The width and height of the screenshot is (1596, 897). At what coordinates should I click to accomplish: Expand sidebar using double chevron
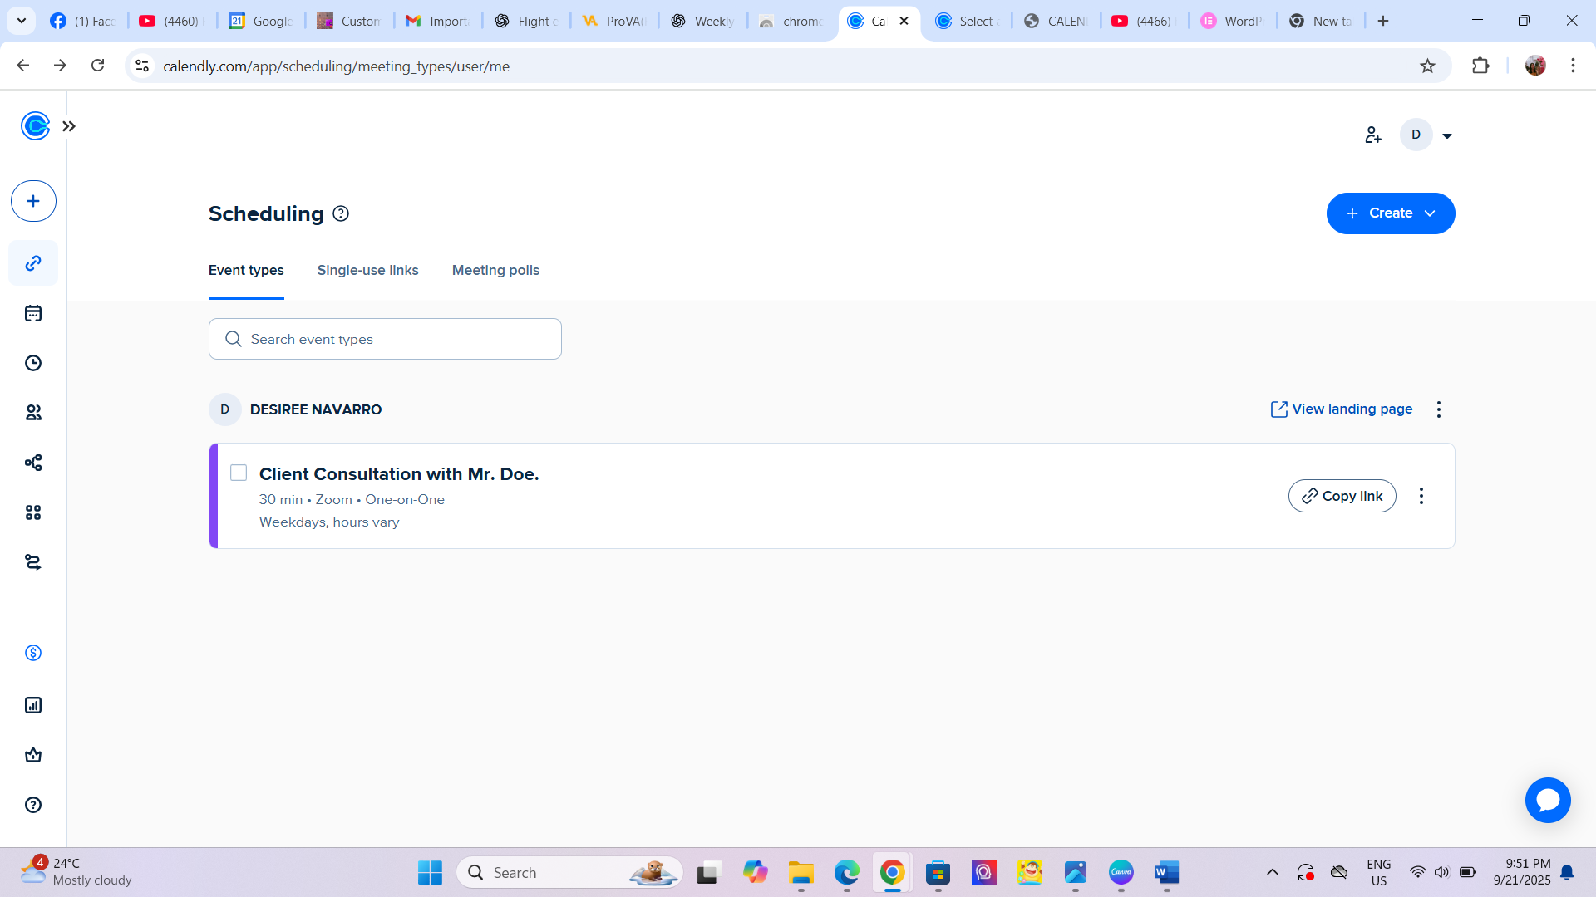pyautogui.click(x=69, y=126)
